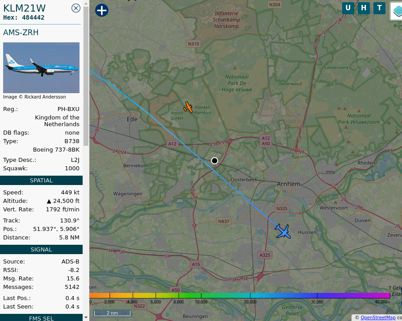Click the sidebar scrollbar thumb
The width and height of the screenshot is (402, 321).
pyautogui.click(x=86, y=76)
